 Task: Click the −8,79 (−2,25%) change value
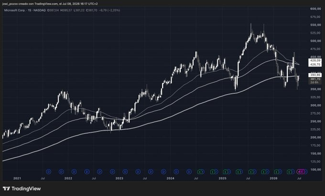coord(109,10)
